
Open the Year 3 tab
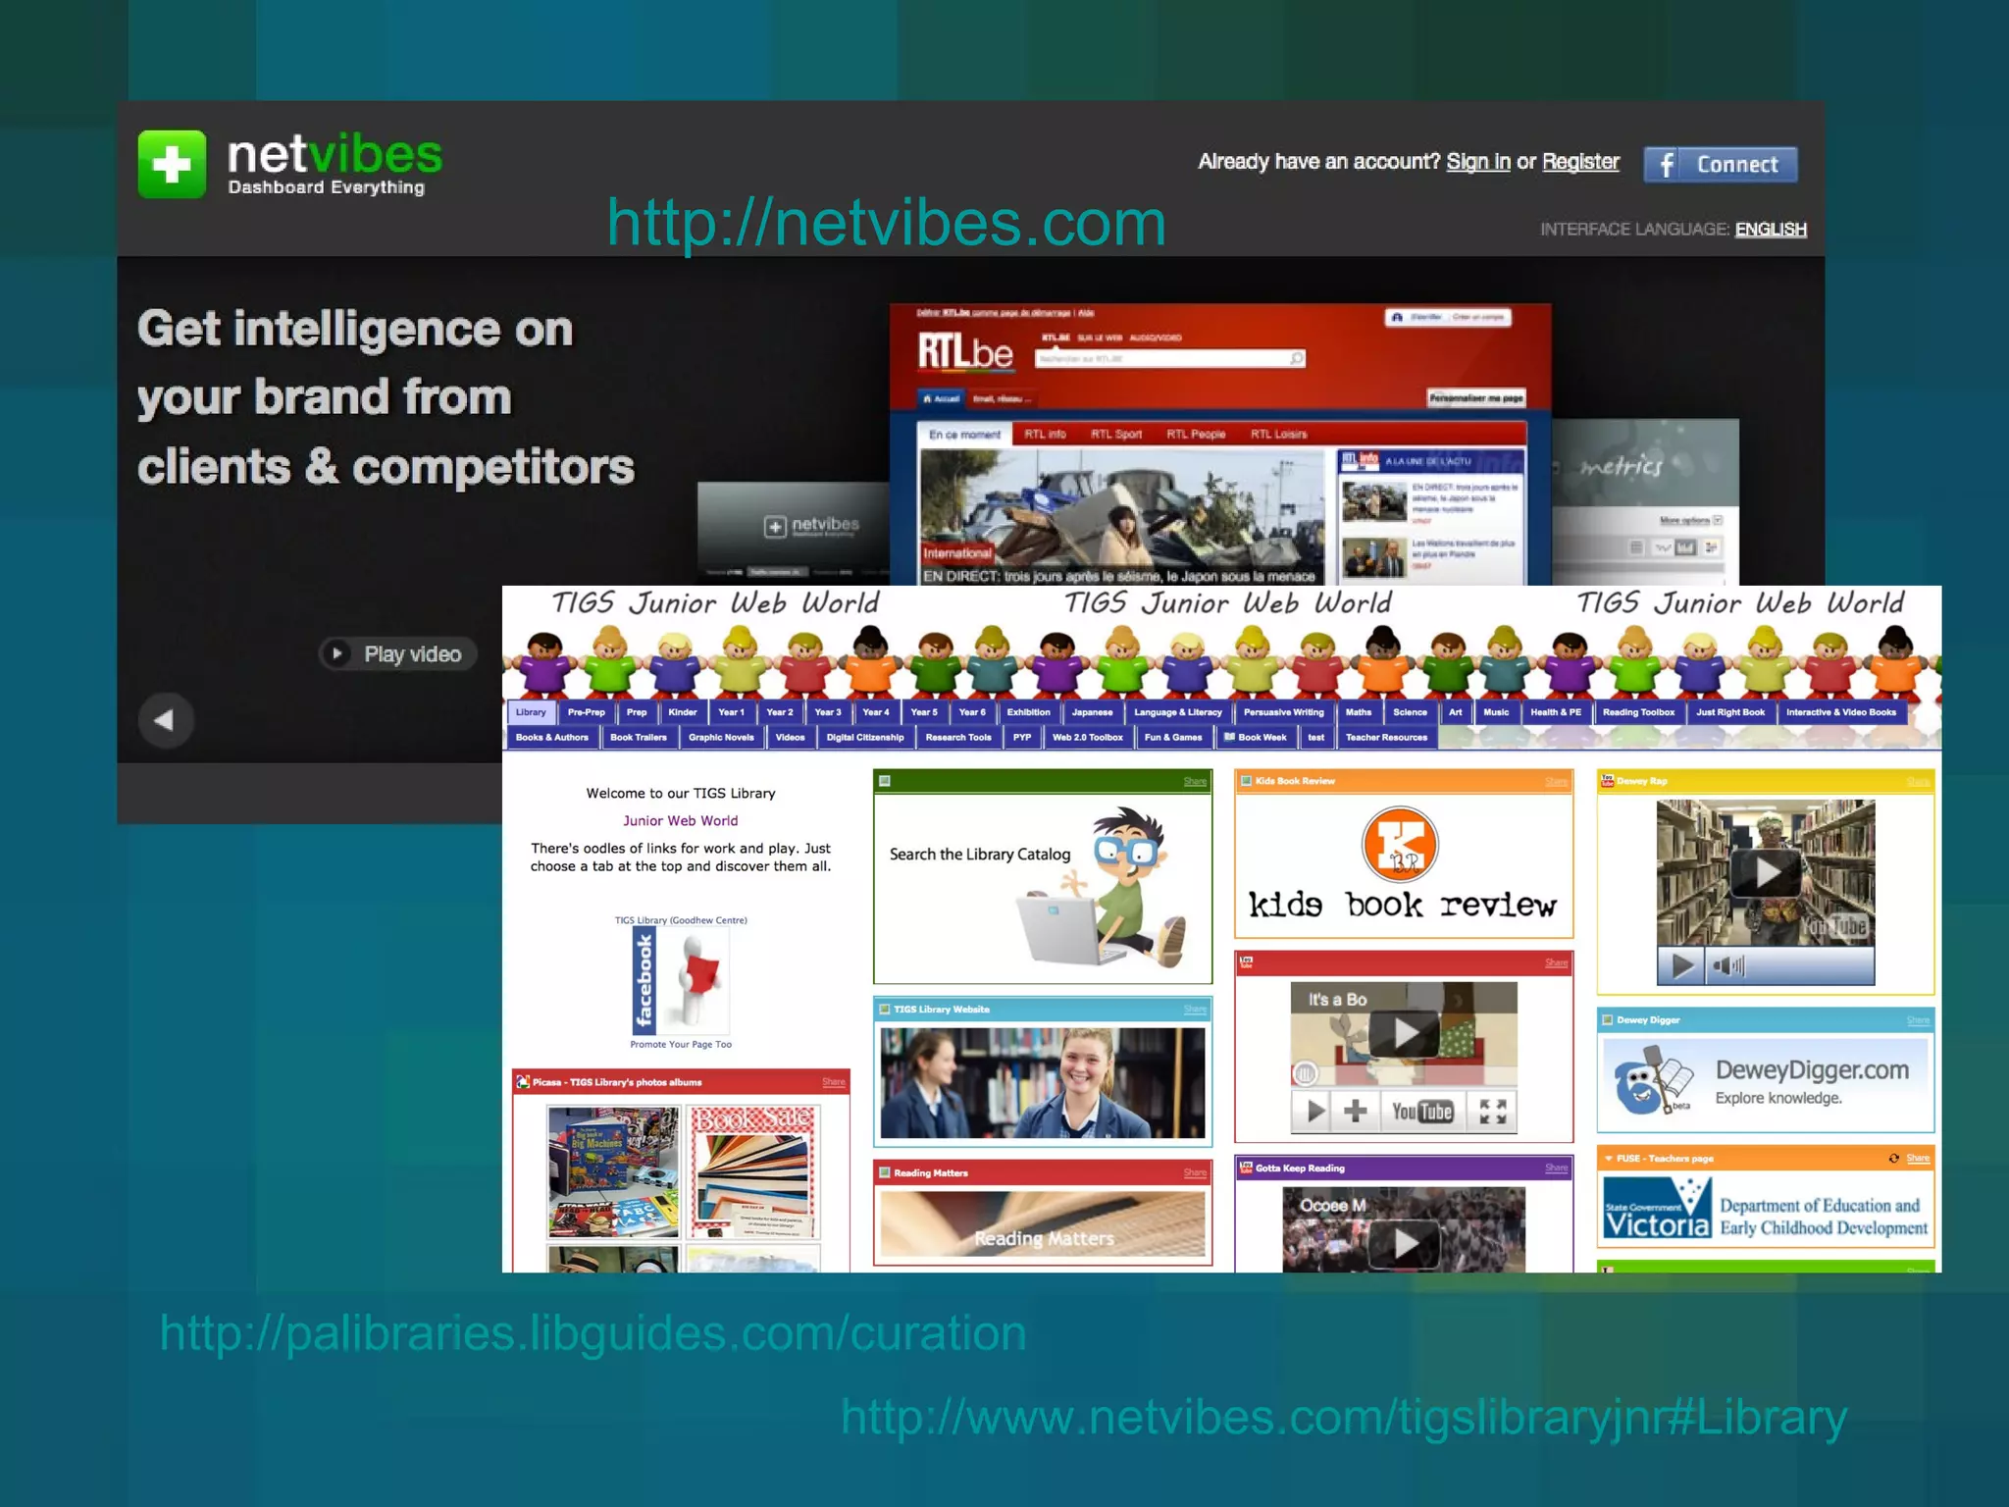pyautogui.click(x=827, y=712)
